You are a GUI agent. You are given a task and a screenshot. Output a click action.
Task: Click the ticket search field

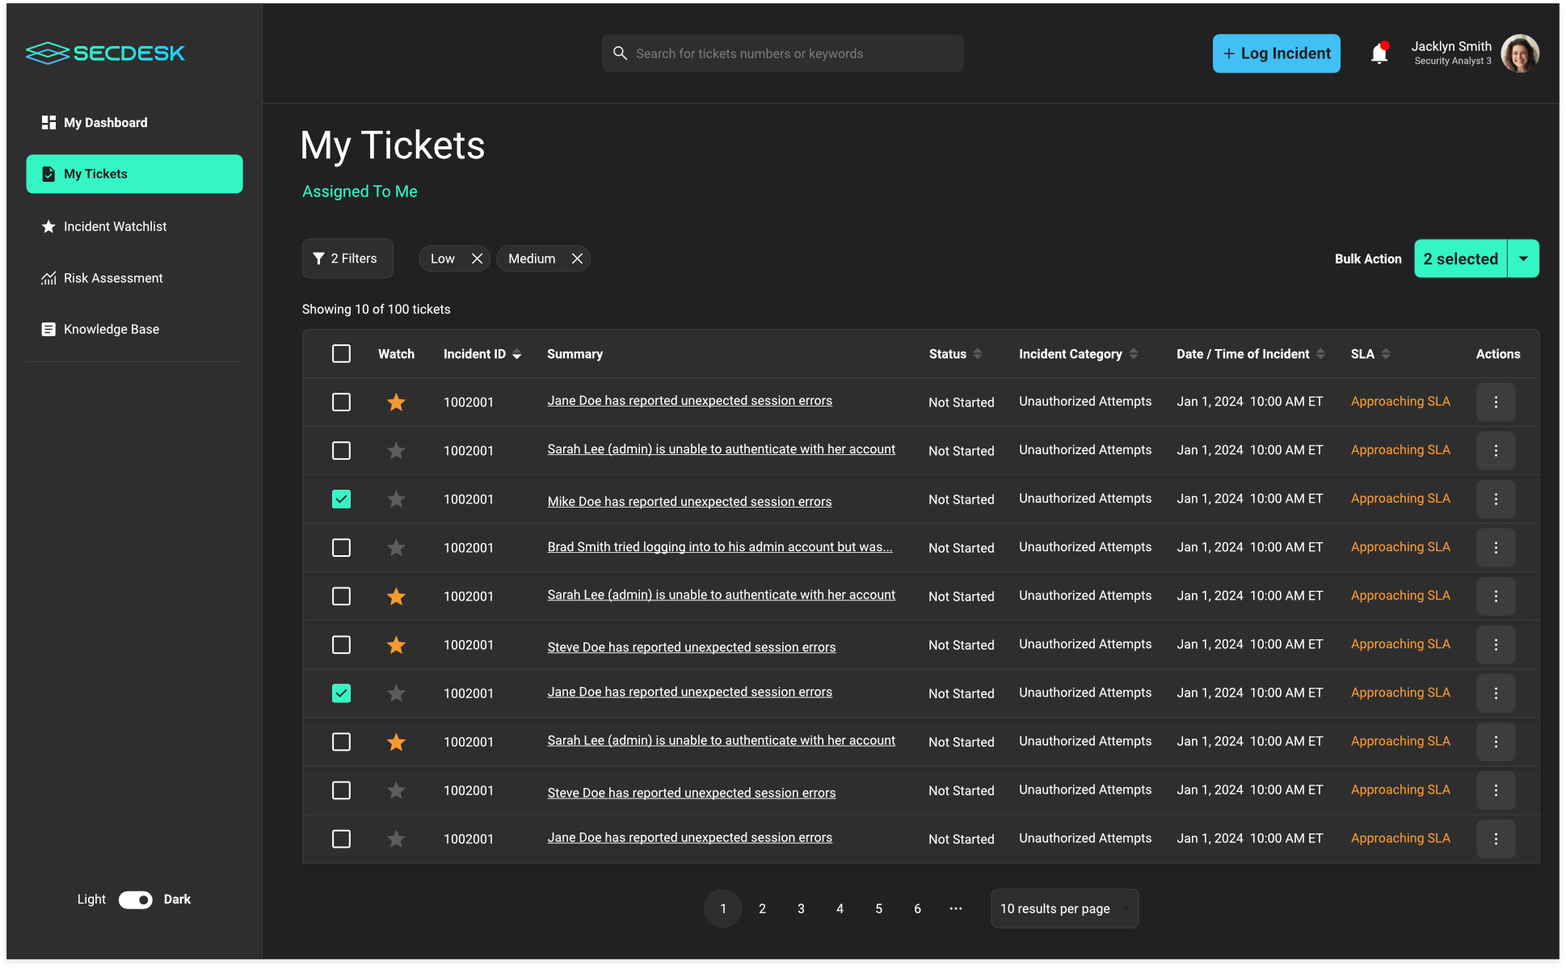tap(782, 53)
